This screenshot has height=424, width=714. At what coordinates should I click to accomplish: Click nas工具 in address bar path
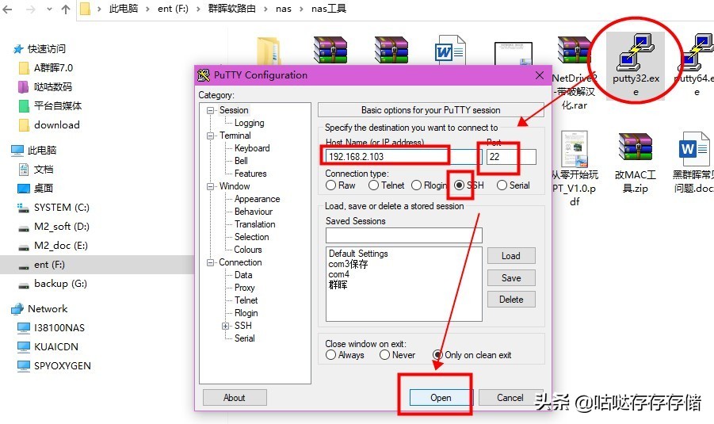point(329,9)
